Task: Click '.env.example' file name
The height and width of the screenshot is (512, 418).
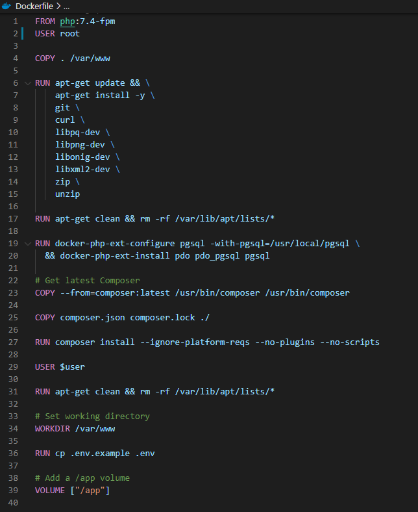Action: [100, 454]
